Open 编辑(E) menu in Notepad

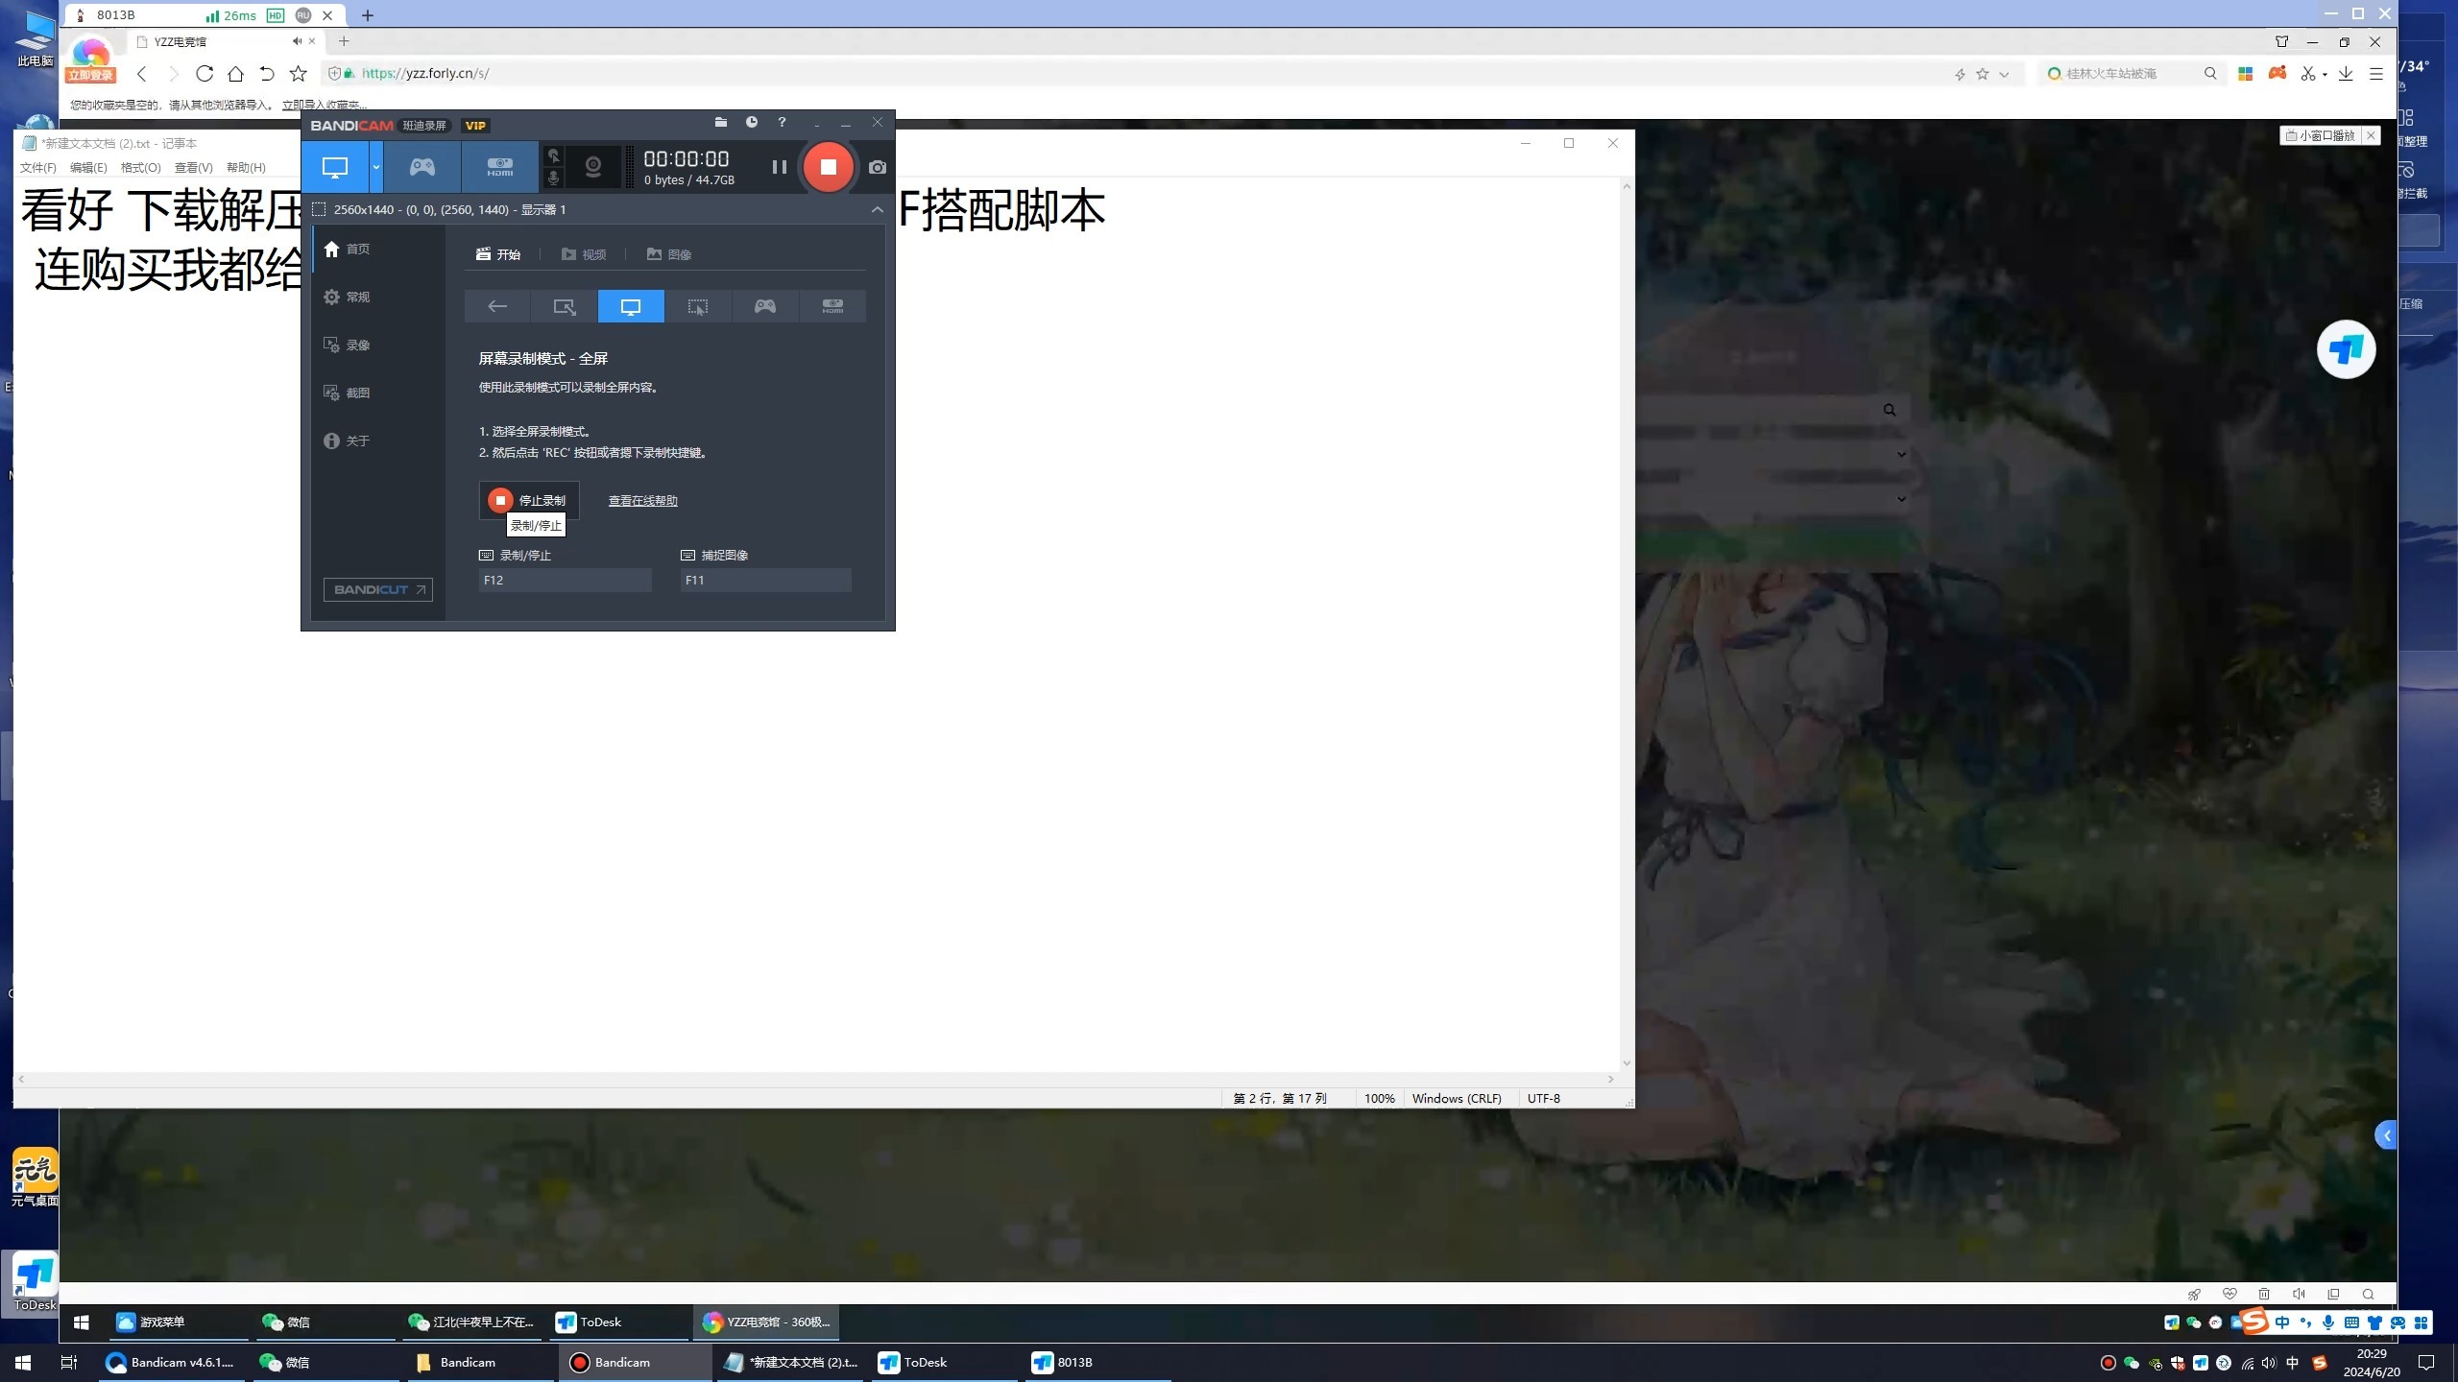88,168
